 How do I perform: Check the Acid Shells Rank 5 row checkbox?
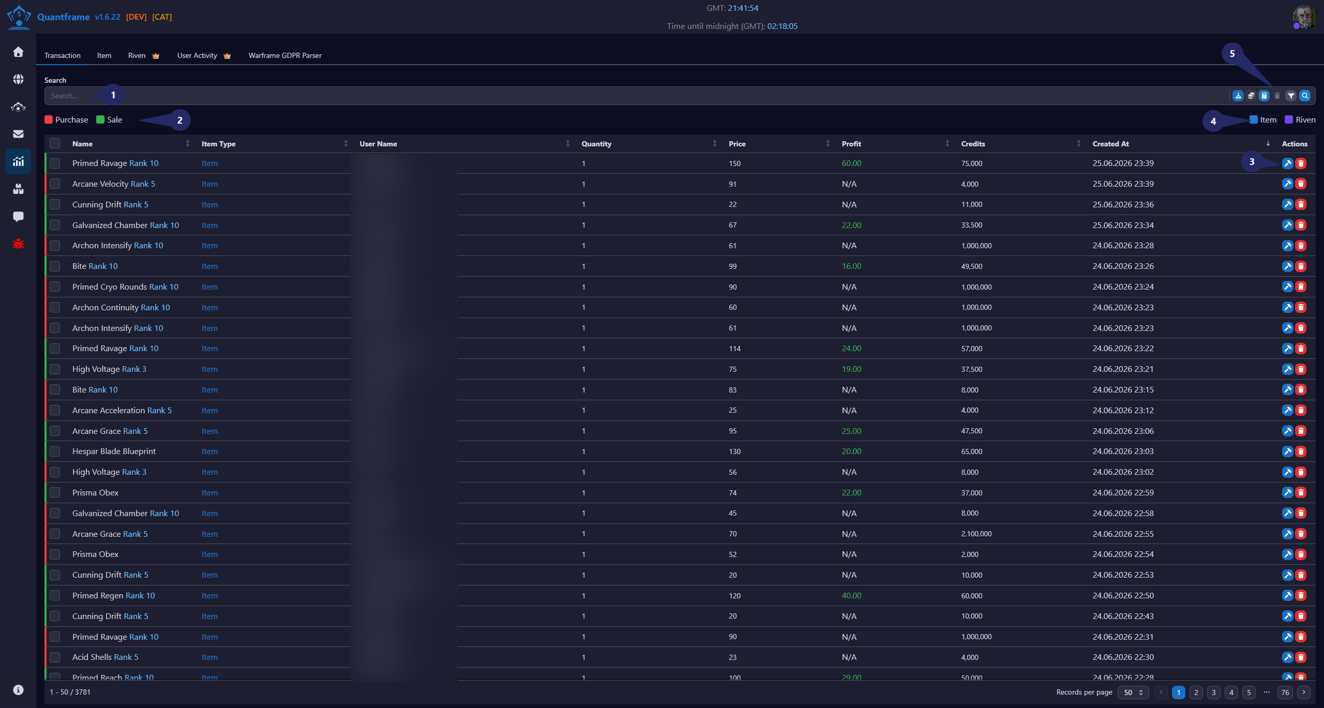55,657
